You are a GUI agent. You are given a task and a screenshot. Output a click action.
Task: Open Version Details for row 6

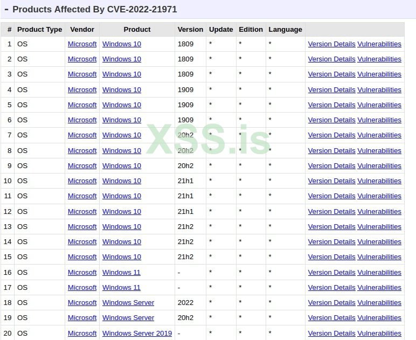tap(331, 120)
